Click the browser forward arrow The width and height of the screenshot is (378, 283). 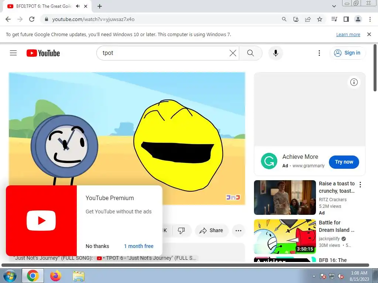point(20,19)
